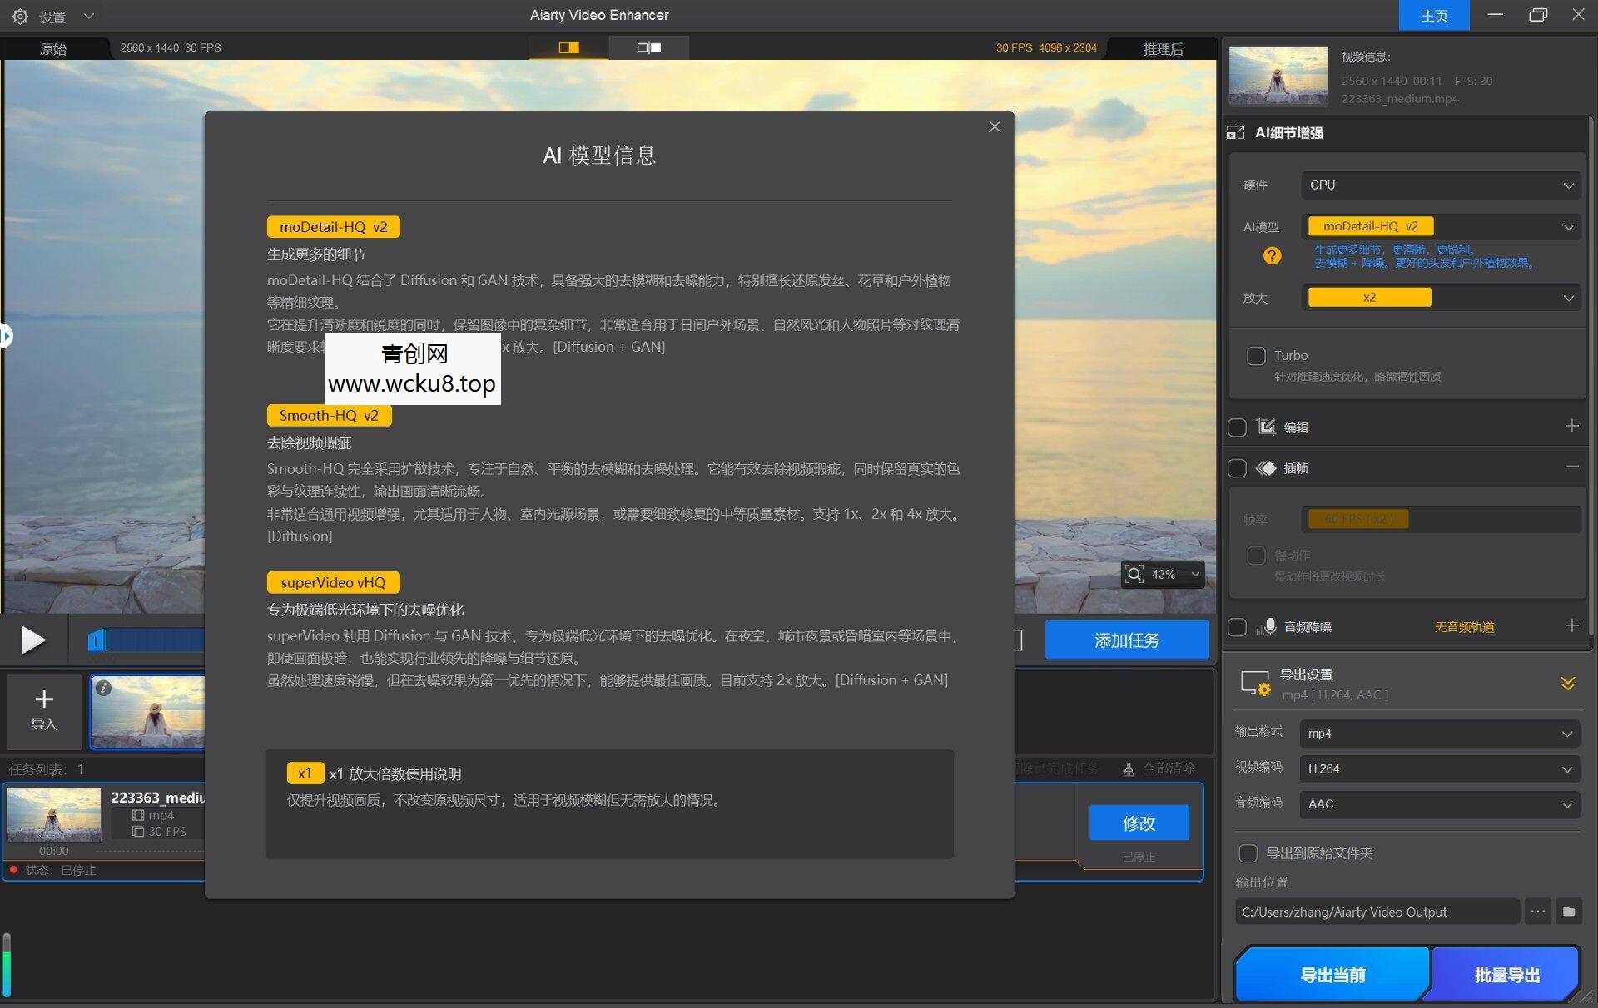
Task: Click the 插帧 frame interpolation icon
Action: coord(1268,467)
